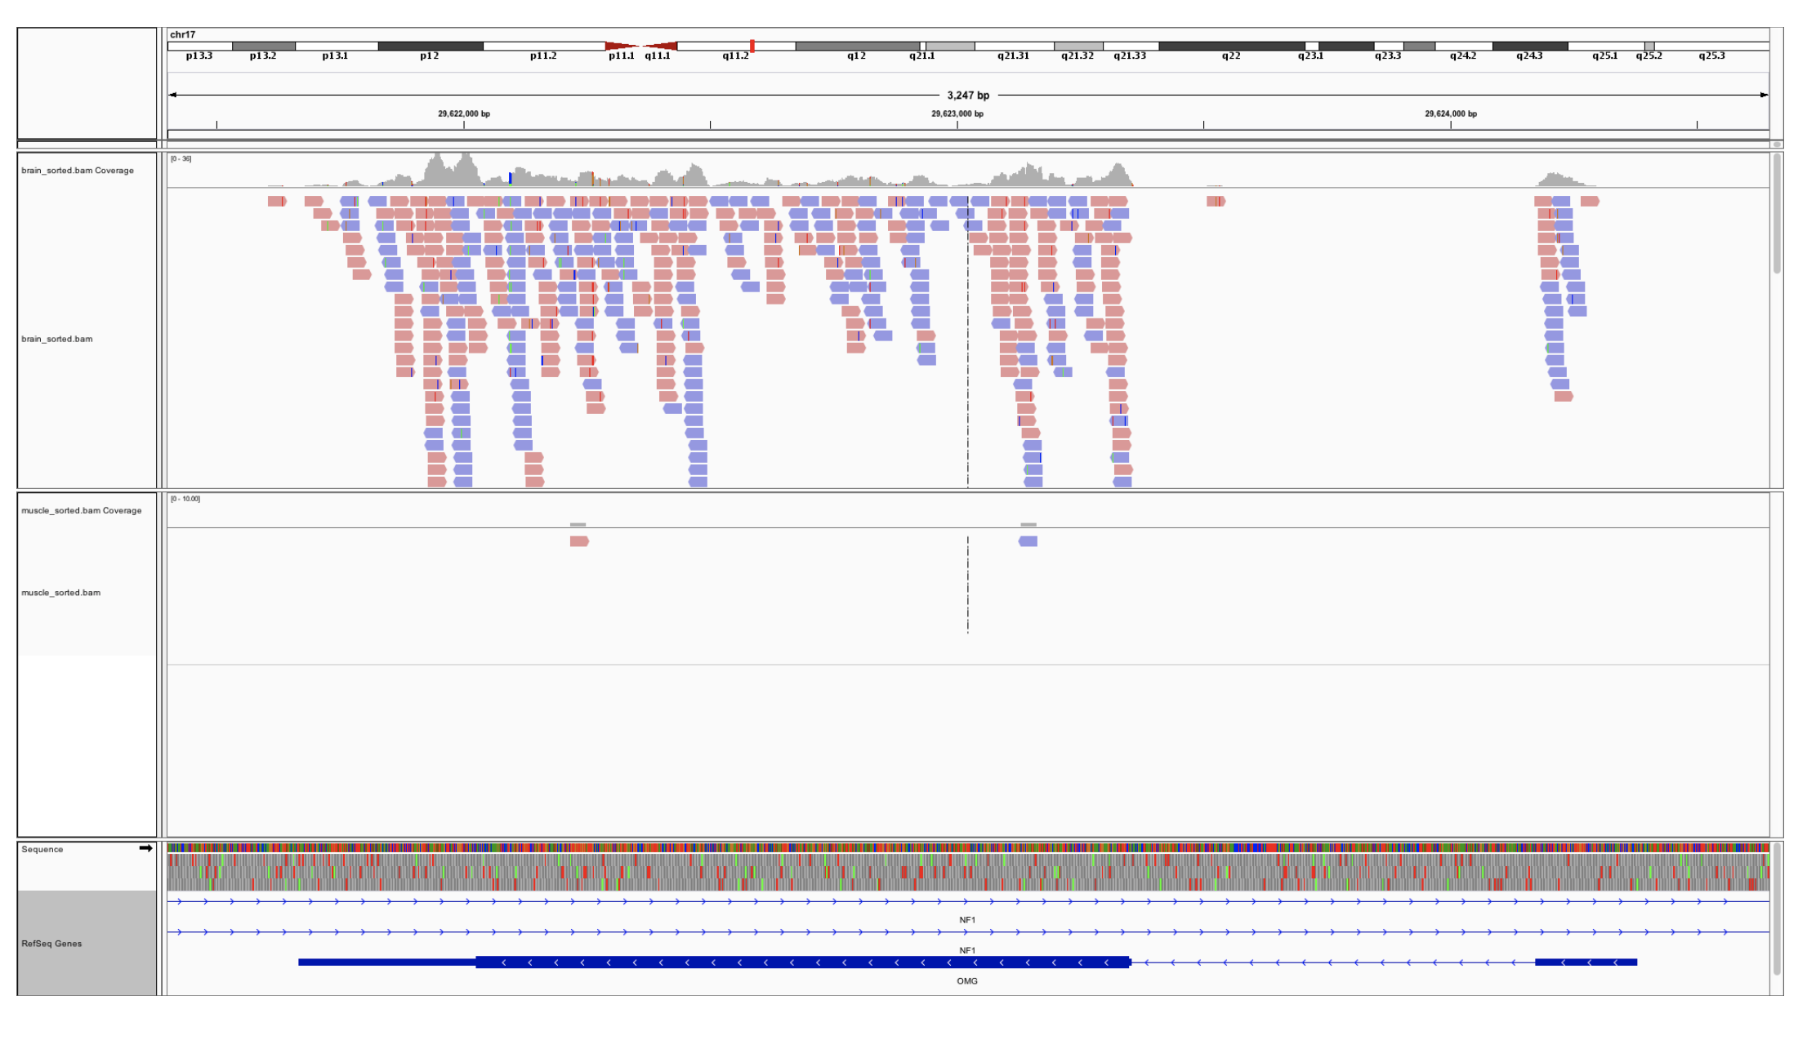Click the Sequence track label
1807x1040 pixels.
[42, 850]
